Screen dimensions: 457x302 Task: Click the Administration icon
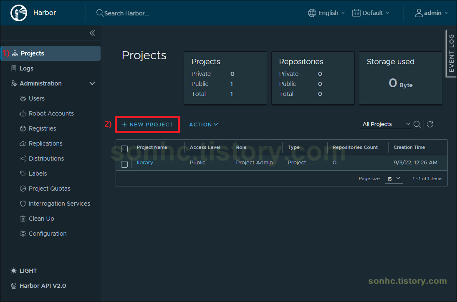(x=13, y=83)
